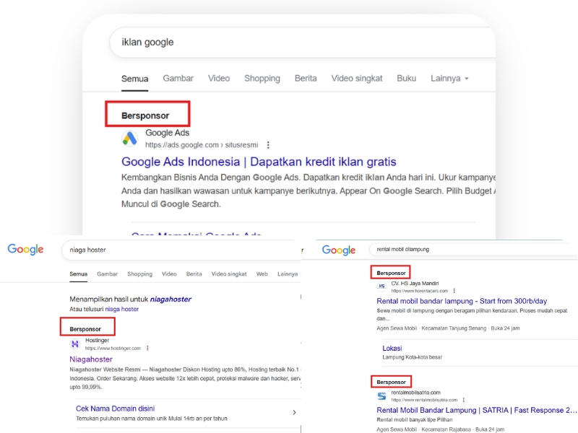The image size is (578, 433).
Task: Open Lainnya menu in niaga hoster results
Action: coord(287,274)
